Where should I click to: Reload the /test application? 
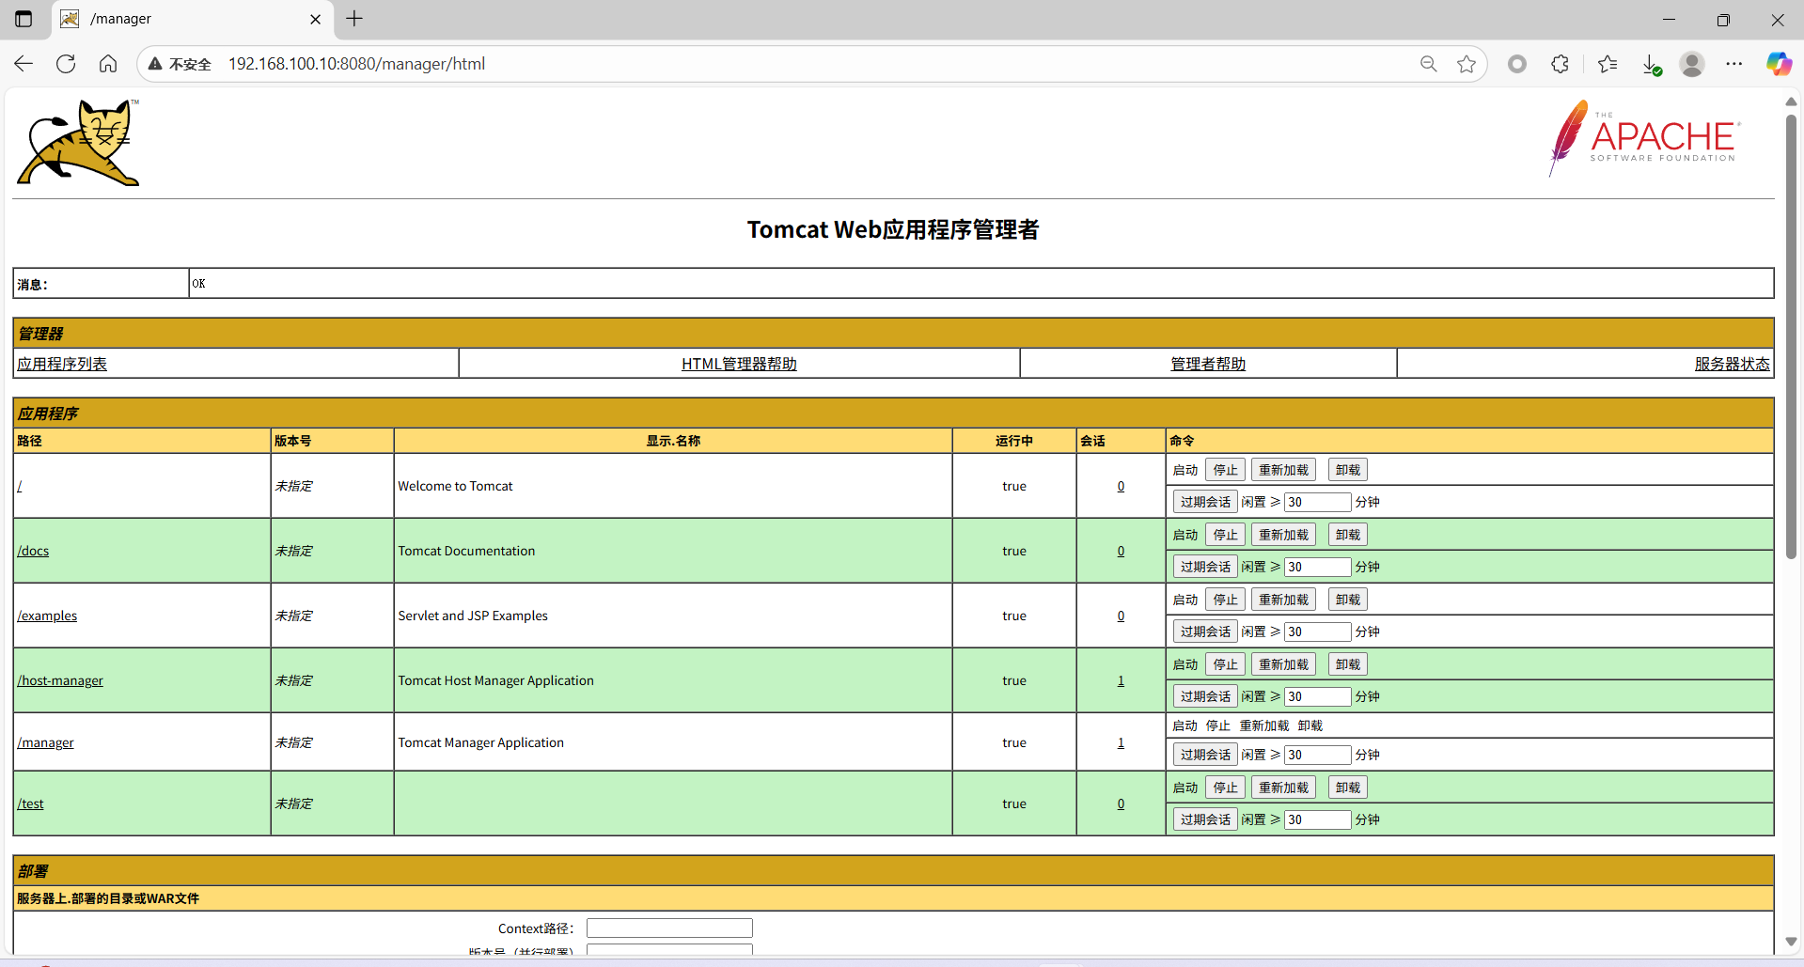coord(1283,788)
